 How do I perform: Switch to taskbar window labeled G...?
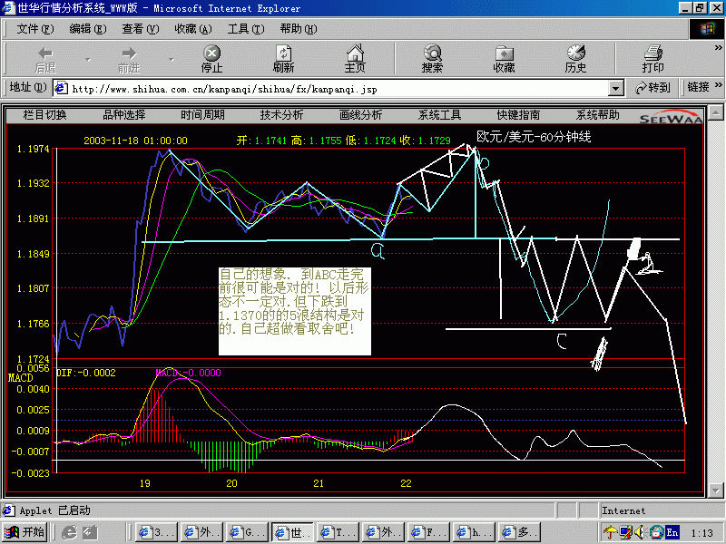point(248,532)
